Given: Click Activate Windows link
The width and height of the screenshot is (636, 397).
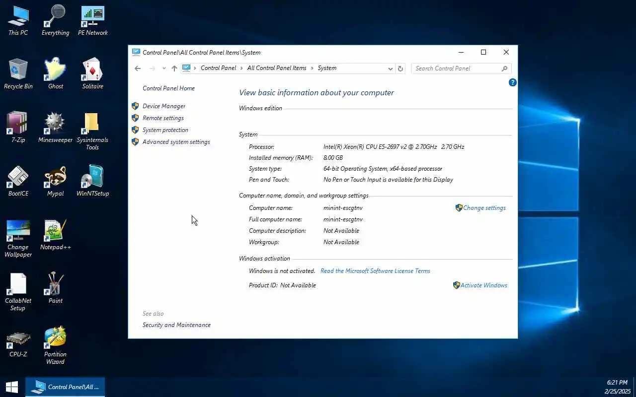Looking at the screenshot, I should coord(484,285).
